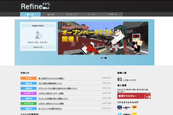Viewport: 173px width, 115px height.
Task: Click the お知らせ tag beside 平日・深夜 row
Action: (29, 83)
